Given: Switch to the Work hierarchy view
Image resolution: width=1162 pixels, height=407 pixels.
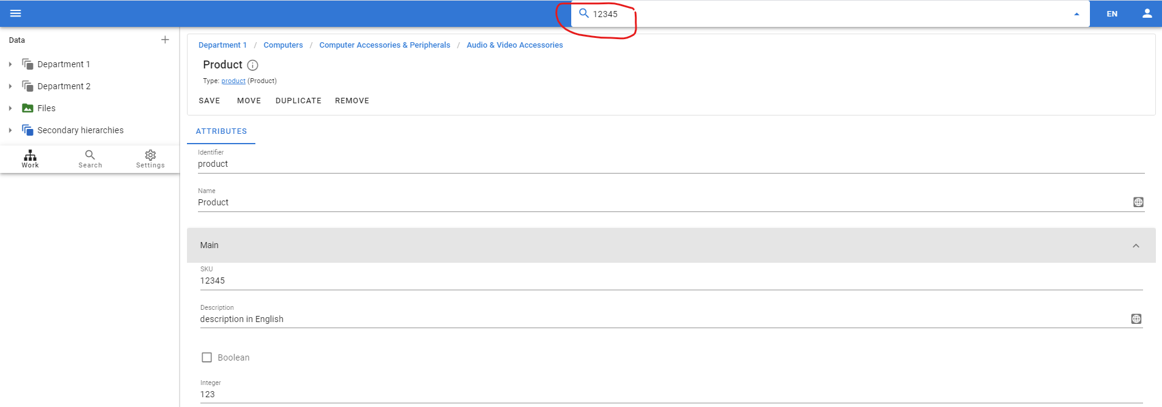Looking at the screenshot, I should coord(30,159).
